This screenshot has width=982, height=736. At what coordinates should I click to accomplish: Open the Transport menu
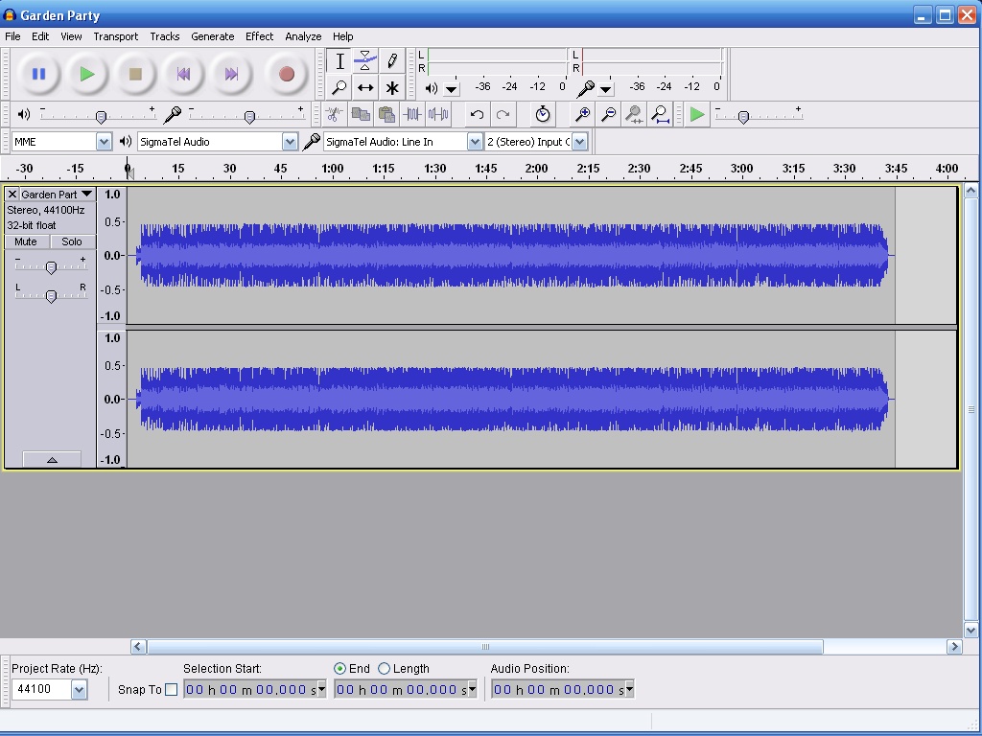pos(116,36)
